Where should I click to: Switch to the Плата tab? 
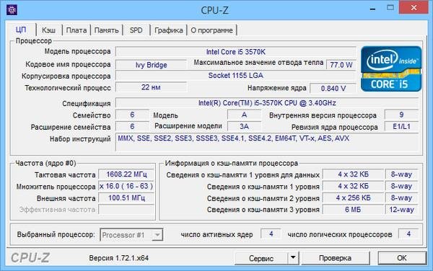coord(76,30)
